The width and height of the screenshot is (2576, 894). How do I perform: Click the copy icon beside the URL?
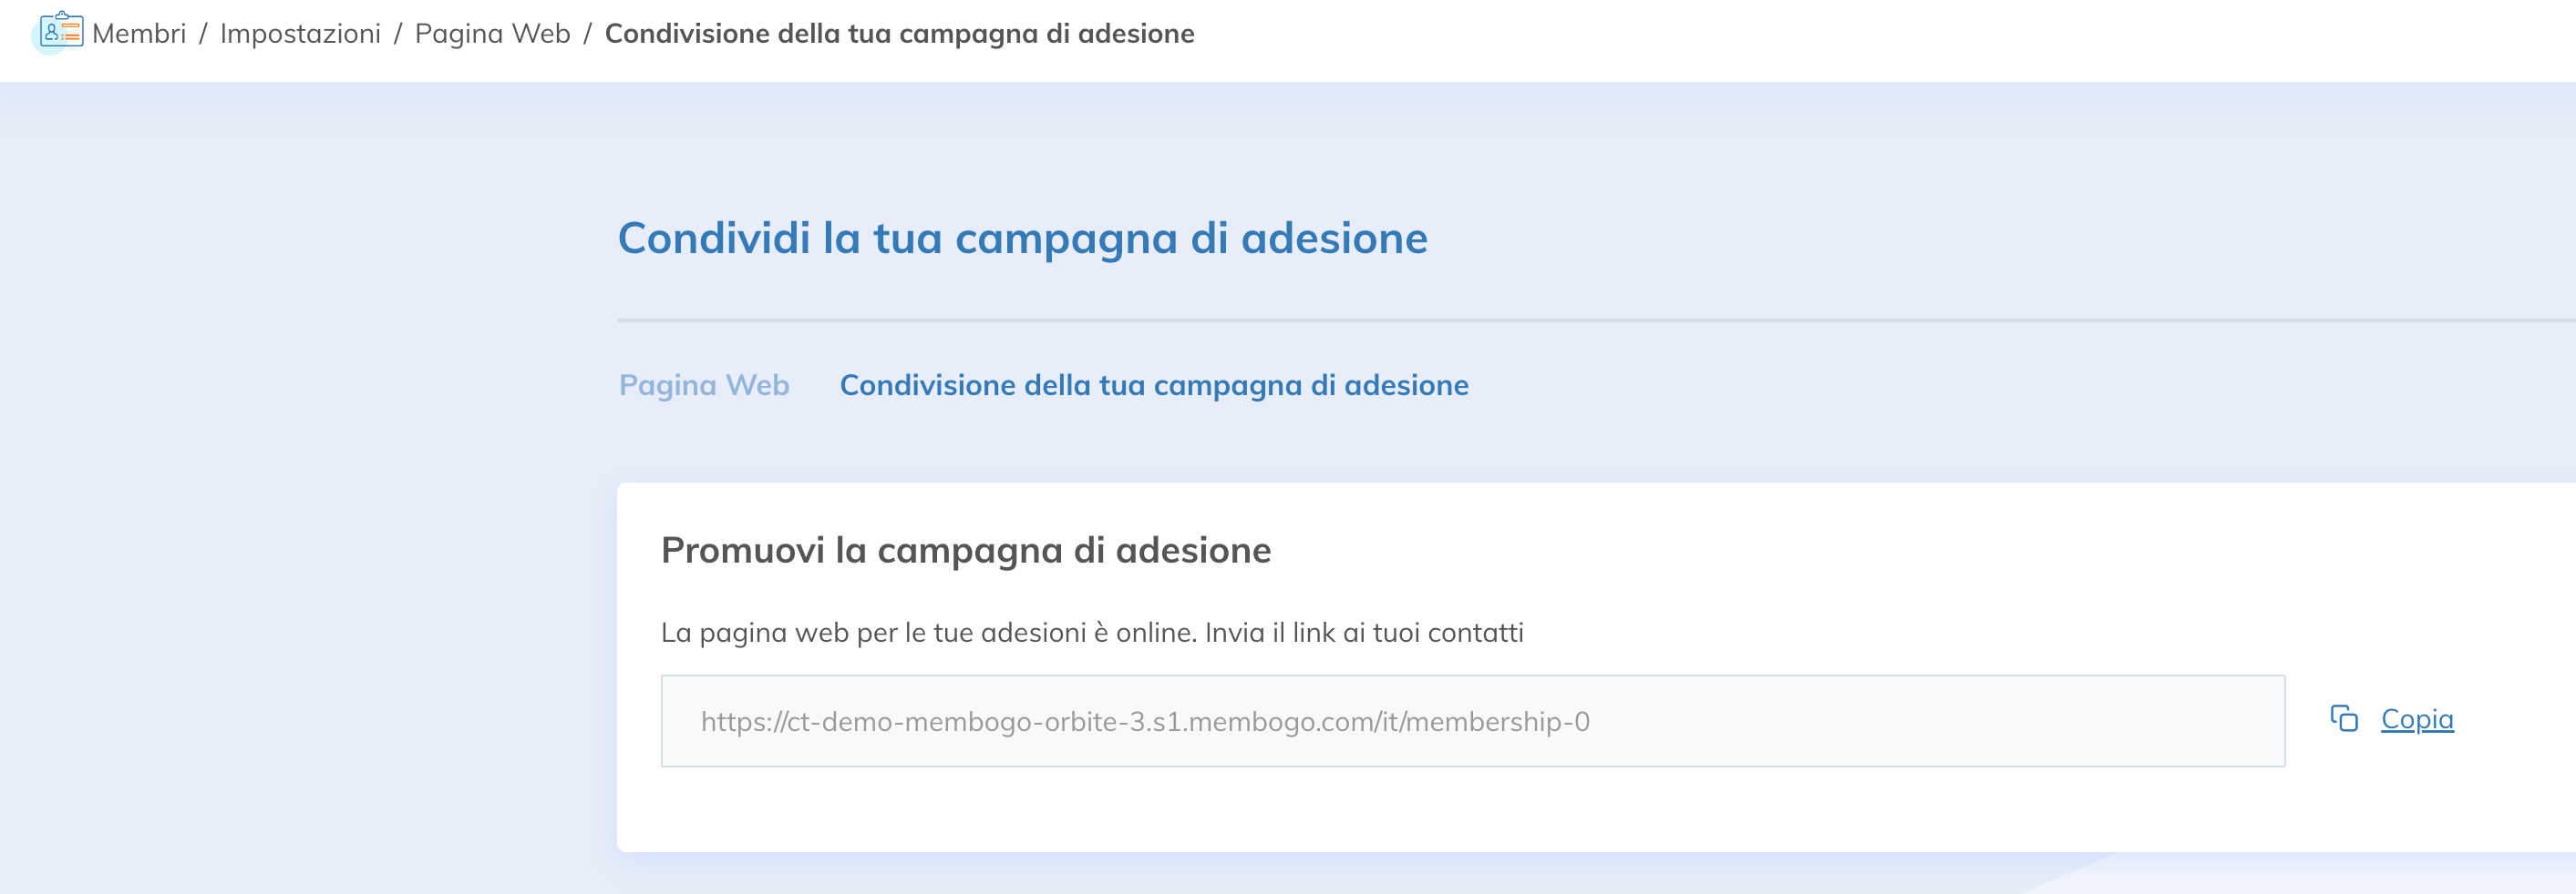(2343, 719)
